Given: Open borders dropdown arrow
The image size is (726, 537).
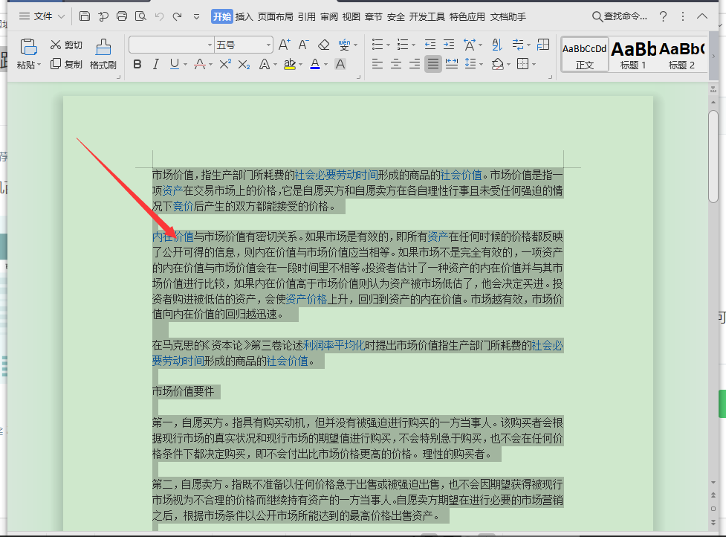Looking at the screenshot, I should pyautogui.click(x=534, y=65).
